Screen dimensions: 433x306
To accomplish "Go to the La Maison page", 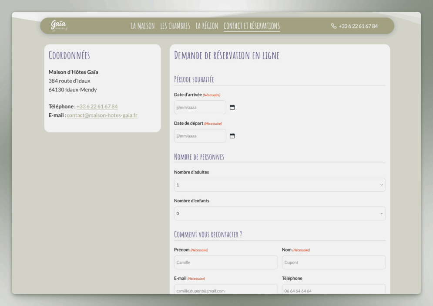I will click(143, 26).
